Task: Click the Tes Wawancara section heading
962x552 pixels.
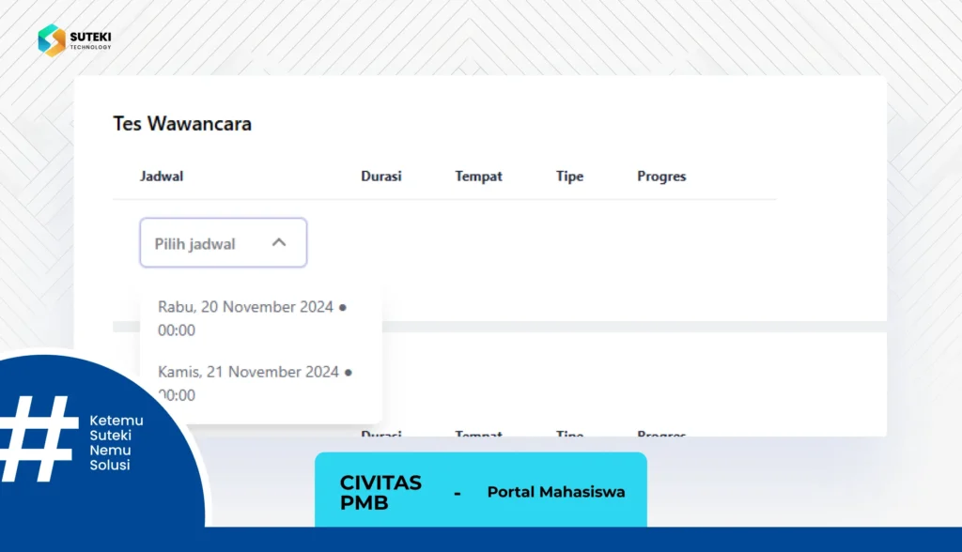Action: tap(182, 124)
